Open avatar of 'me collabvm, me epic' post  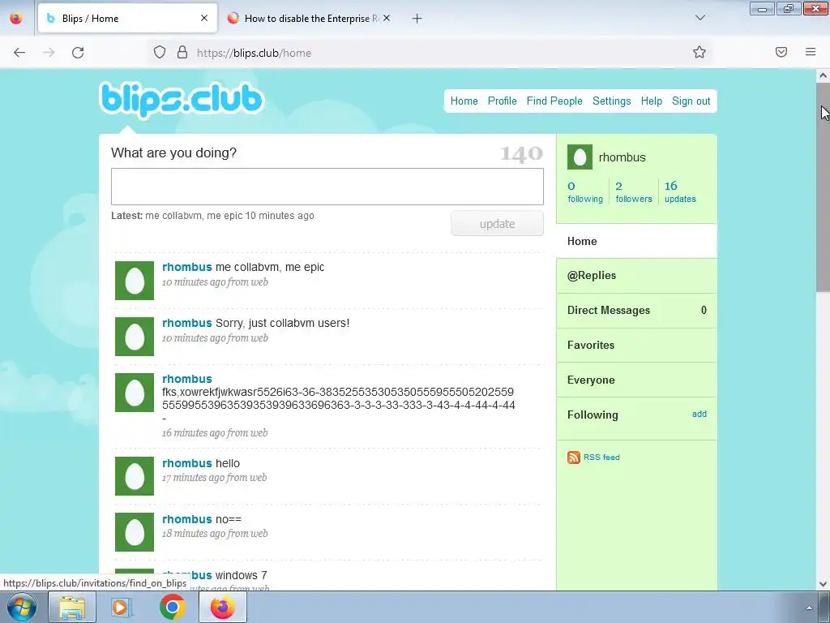[x=135, y=280]
